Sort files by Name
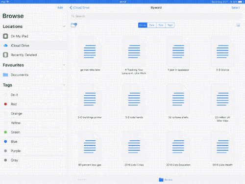This screenshot has width=245, height=184. pyautogui.click(x=143, y=25)
